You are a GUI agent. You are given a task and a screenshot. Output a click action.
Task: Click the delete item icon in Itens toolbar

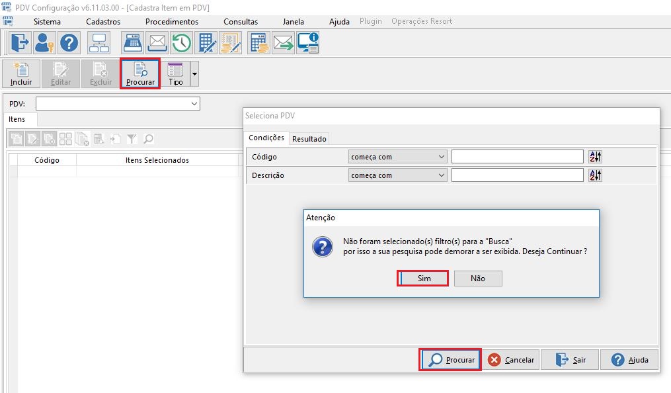coord(49,139)
